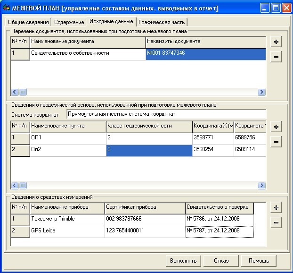Open help with Помощь button
The image size is (293, 273).
pos(259,261)
